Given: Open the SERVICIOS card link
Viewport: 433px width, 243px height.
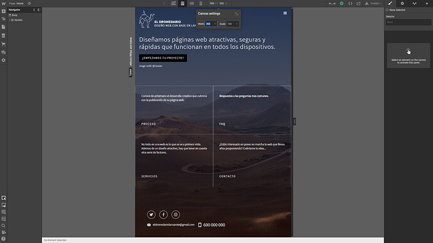Looking at the screenshot, I should (149, 177).
